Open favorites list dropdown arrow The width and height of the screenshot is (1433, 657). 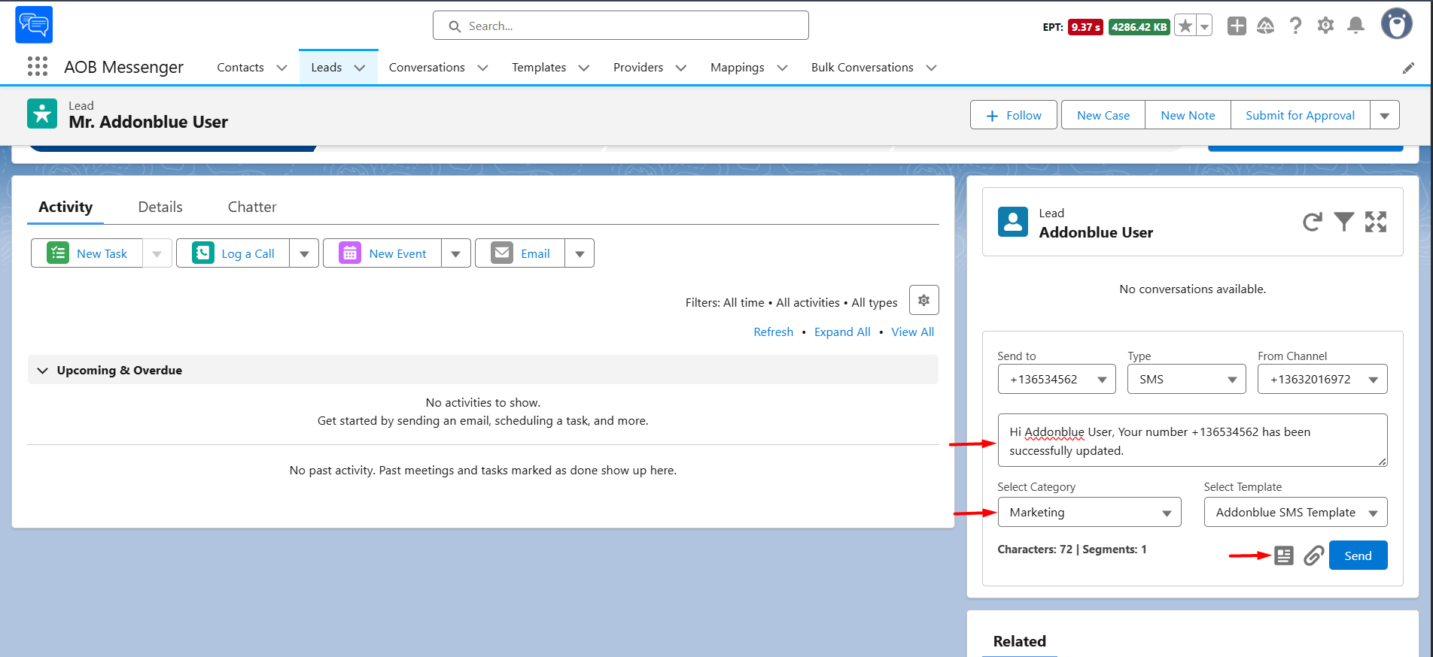(x=1204, y=26)
